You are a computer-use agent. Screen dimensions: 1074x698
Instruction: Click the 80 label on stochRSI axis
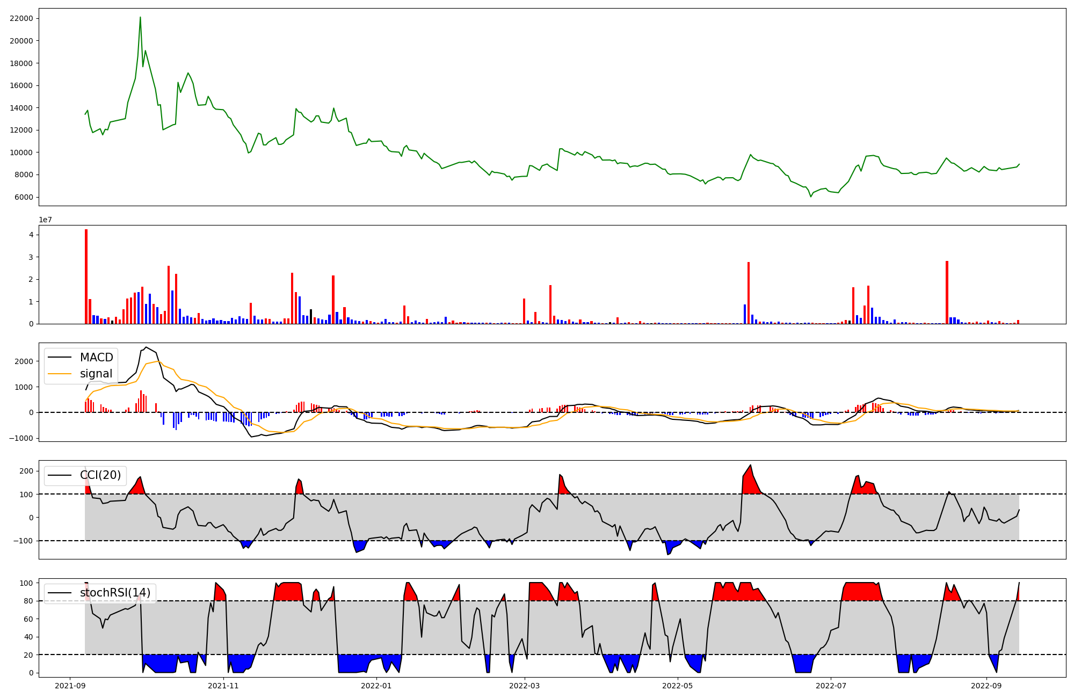tap(28, 601)
